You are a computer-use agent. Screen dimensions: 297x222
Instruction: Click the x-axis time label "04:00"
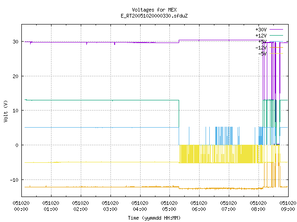pyautogui.click(x=140, y=209)
